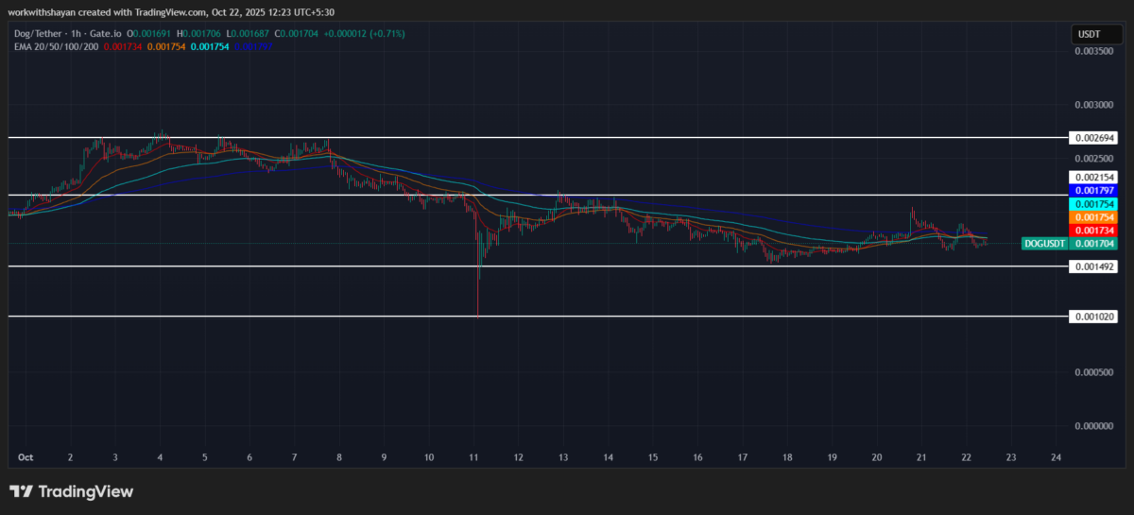Click the TradingView logo at bottom left
This screenshot has width=1134, height=515.
71,491
